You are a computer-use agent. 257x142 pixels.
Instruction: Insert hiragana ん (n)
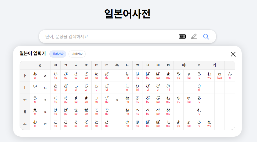pos(230,76)
